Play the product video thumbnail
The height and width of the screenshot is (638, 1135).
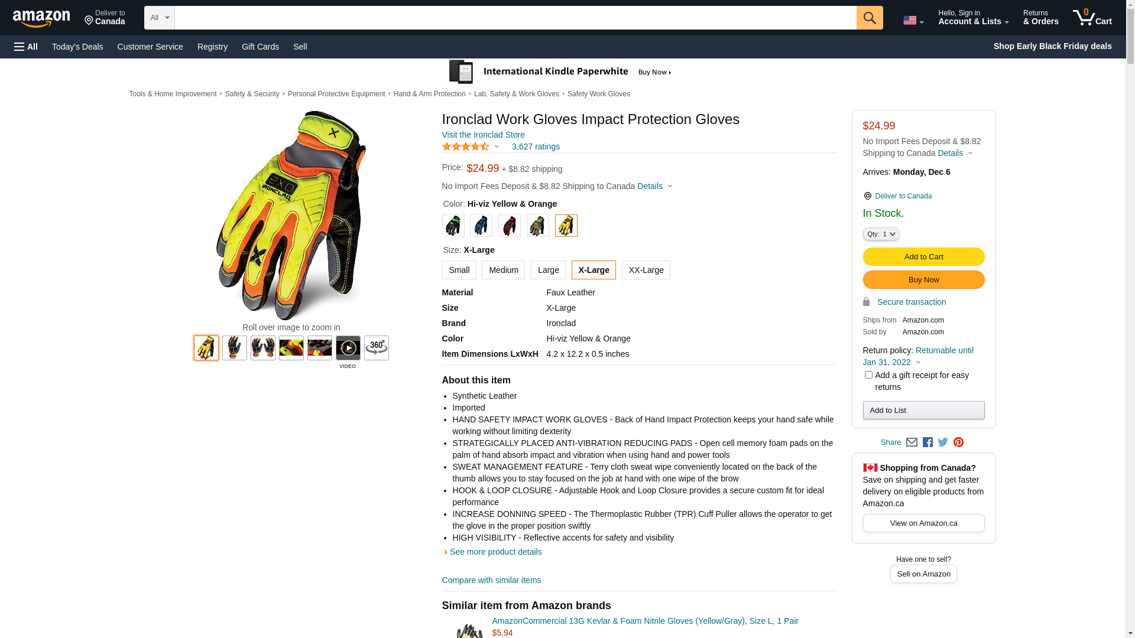348,348
